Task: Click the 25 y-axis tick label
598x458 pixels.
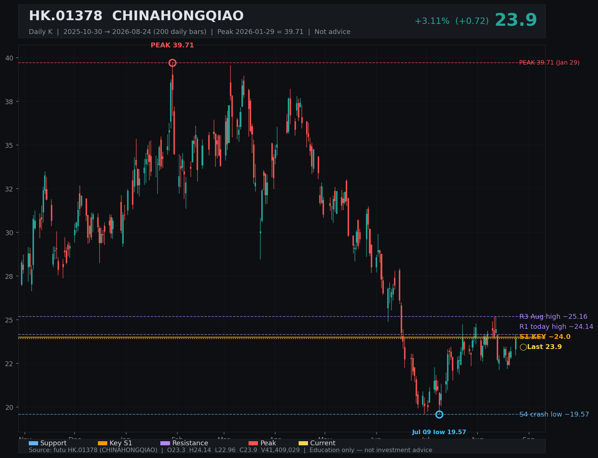Action: [9, 320]
